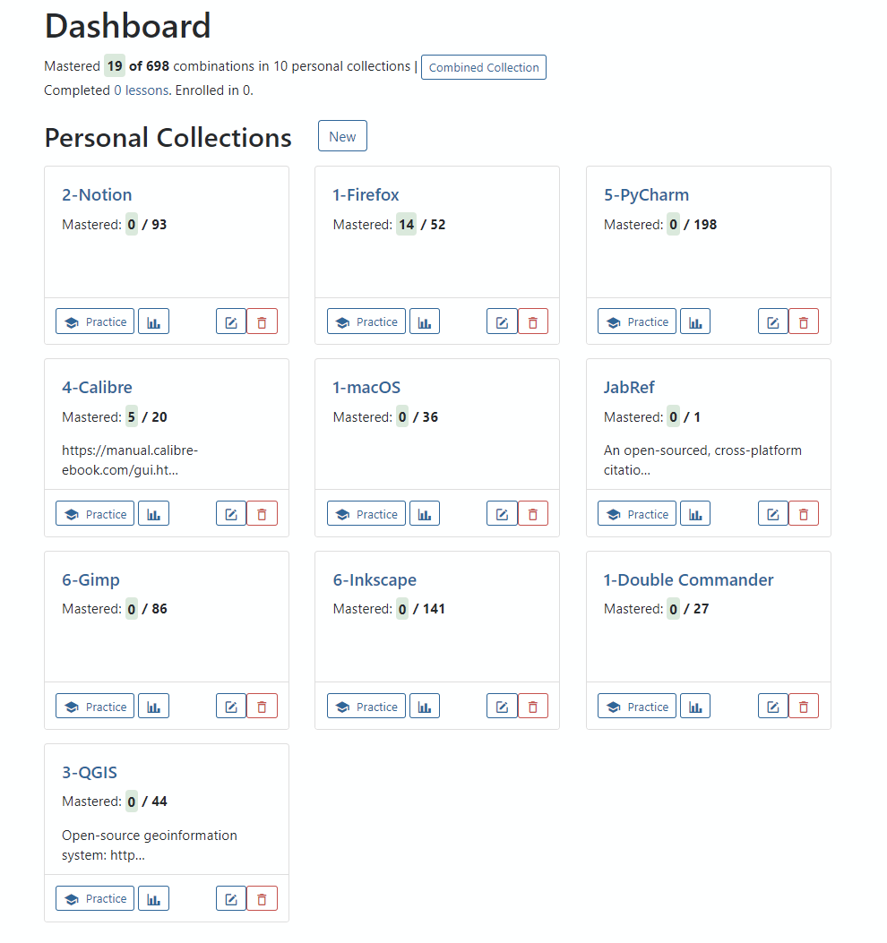Practice the 4-Calibre collection
Viewport: 887px width, 943px height.
coord(95,514)
